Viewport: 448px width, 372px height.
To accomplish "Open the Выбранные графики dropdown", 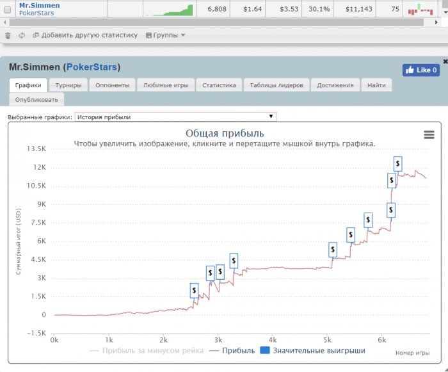I will coord(175,117).
